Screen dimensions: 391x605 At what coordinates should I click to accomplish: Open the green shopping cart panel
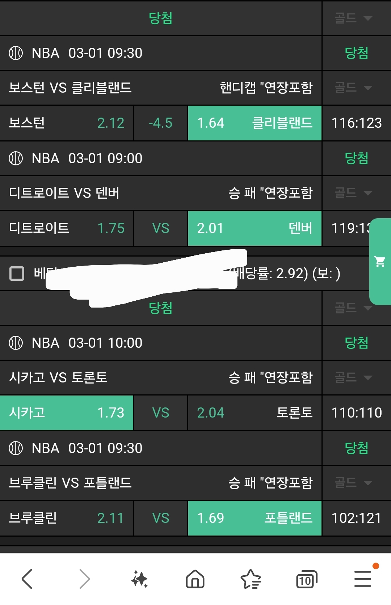click(x=380, y=261)
